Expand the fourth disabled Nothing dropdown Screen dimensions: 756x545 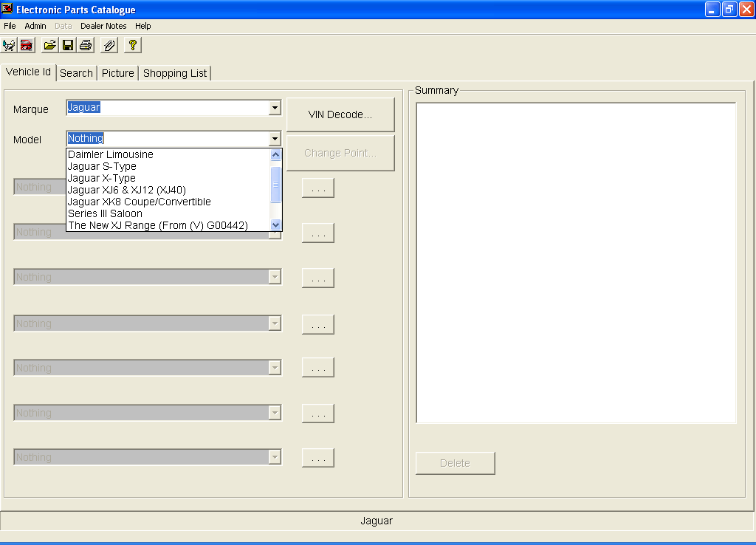pyautogui.click(x=275, y=323)
